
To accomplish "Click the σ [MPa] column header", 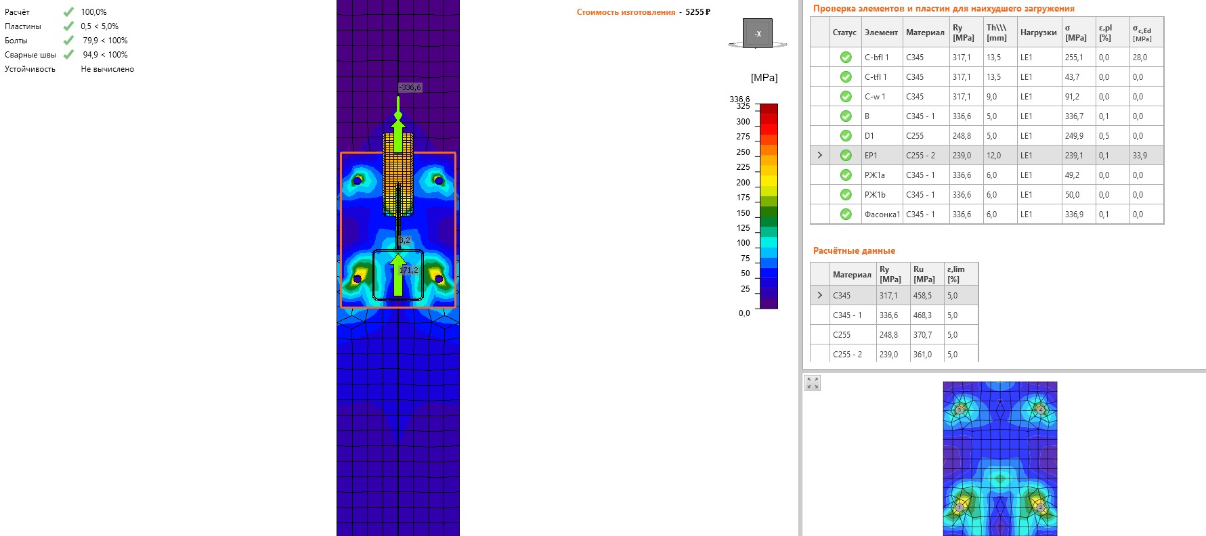I will pos(1079,32).
